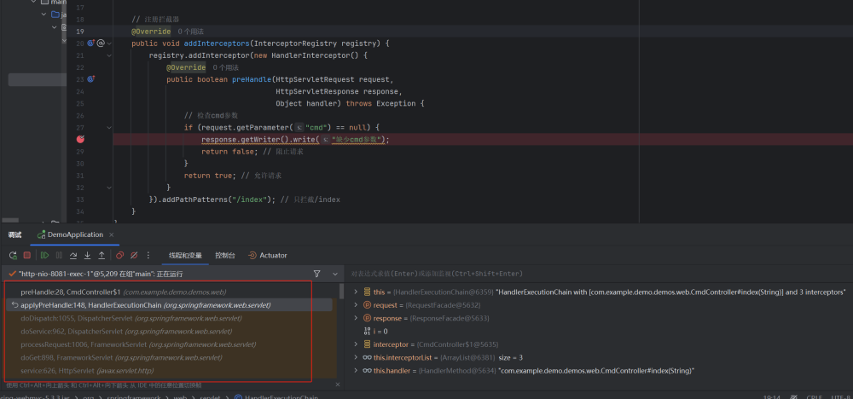853x399 pixels.
Task: Expand the 'this' HandlerExecutionChain variable
Action: point(356,292)
